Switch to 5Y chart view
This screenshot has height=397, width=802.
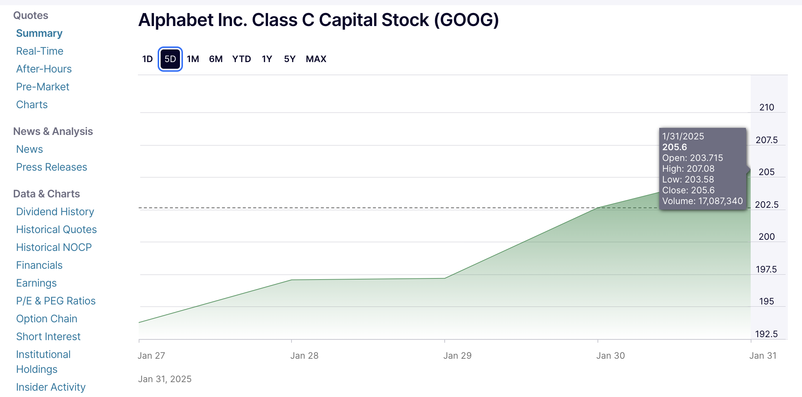pos(290,59)
